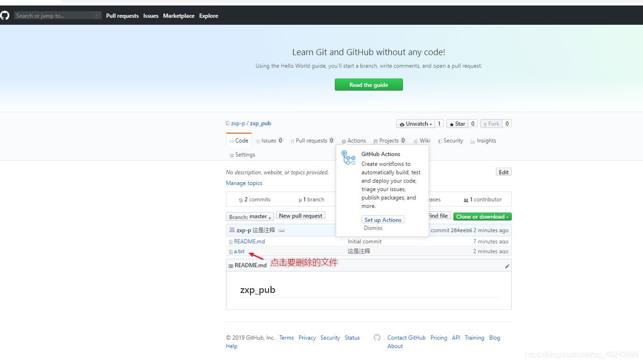Click commit author name zxp-p

pyautogui.click(x=244, y=230)
